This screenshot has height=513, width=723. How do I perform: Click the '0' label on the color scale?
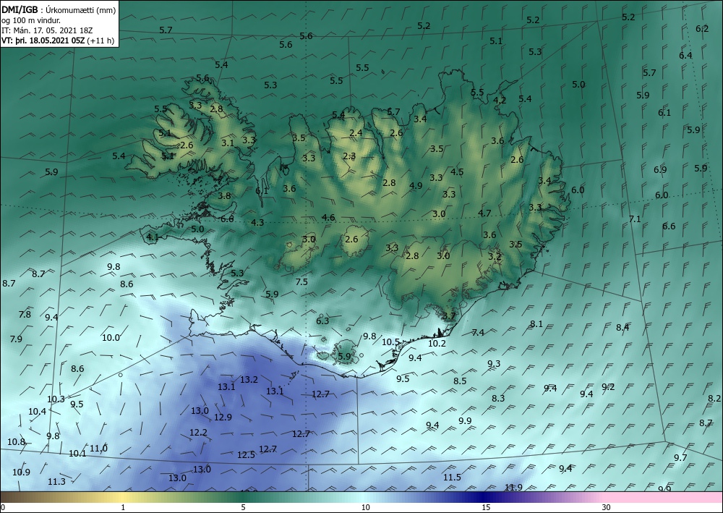[x=3, y=507]
